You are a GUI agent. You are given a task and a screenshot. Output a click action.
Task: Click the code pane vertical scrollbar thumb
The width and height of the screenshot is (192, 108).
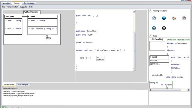(134, 50)
